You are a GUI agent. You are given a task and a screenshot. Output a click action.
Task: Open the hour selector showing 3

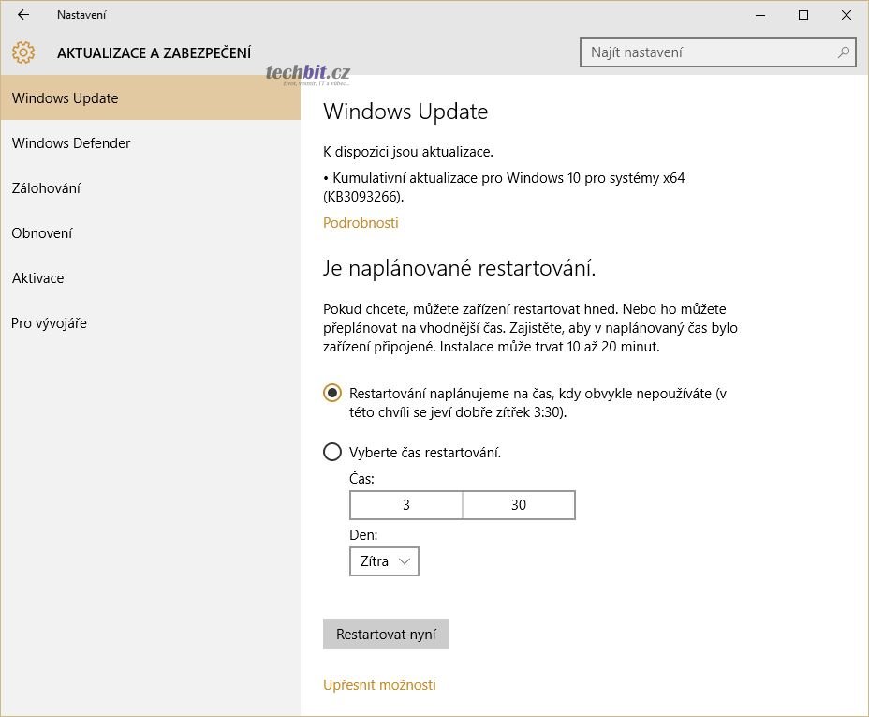point(406,505)
